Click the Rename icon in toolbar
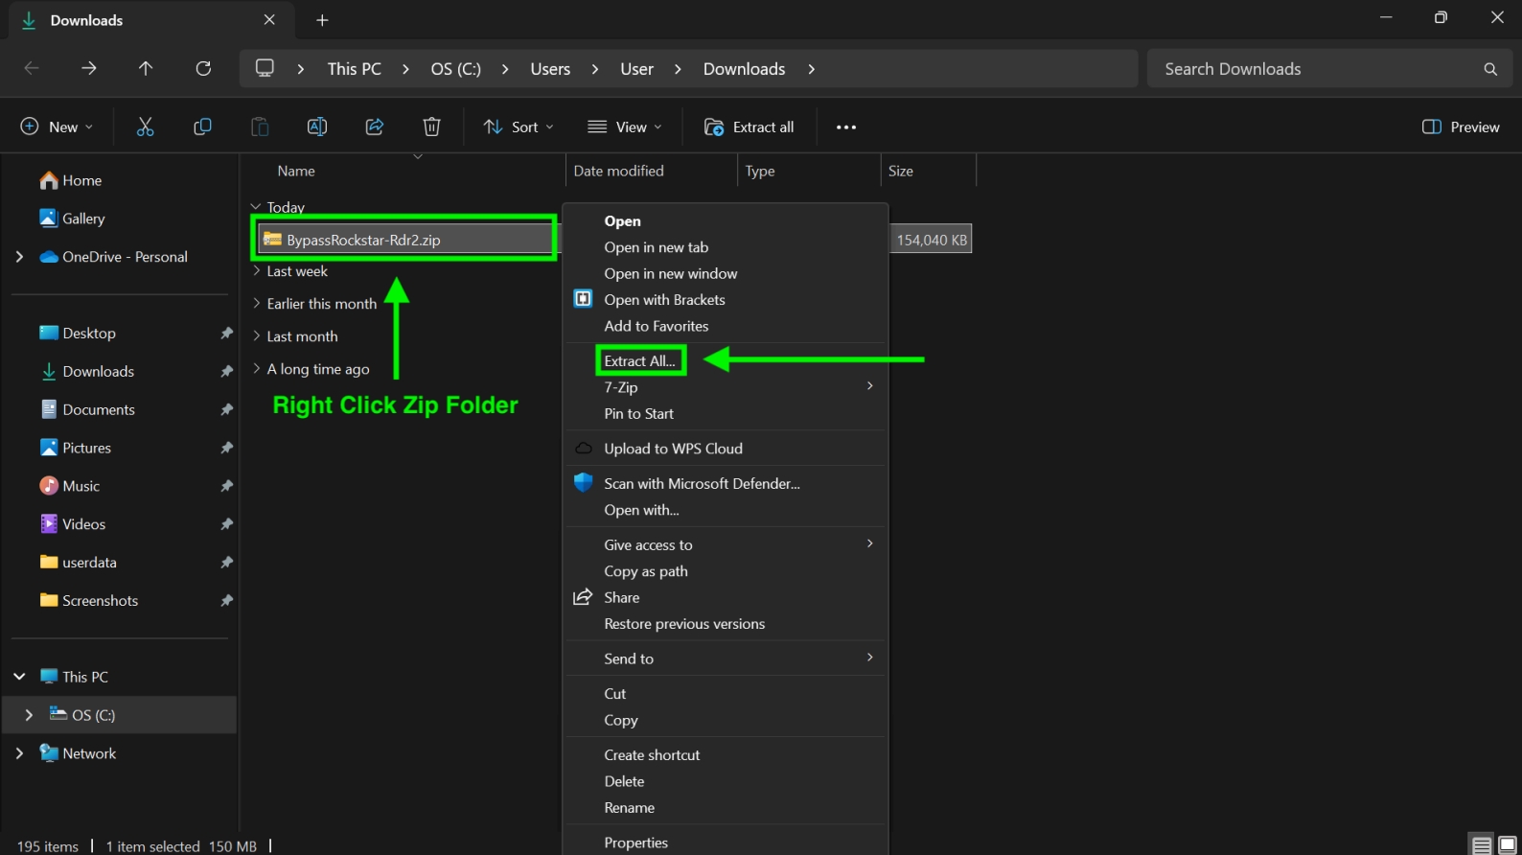The height and width of the screenshot is (855, 1522). [x=317, y=127]
